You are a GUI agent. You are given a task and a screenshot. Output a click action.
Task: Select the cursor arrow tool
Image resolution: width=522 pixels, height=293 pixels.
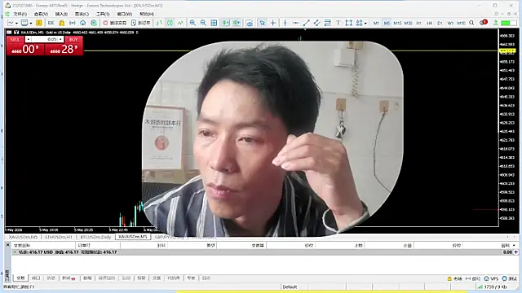263,23
